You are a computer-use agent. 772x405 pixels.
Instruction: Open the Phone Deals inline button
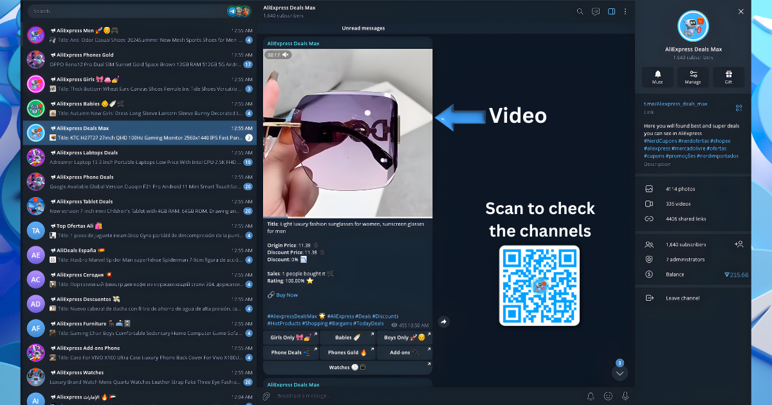(x=291, y=352)
